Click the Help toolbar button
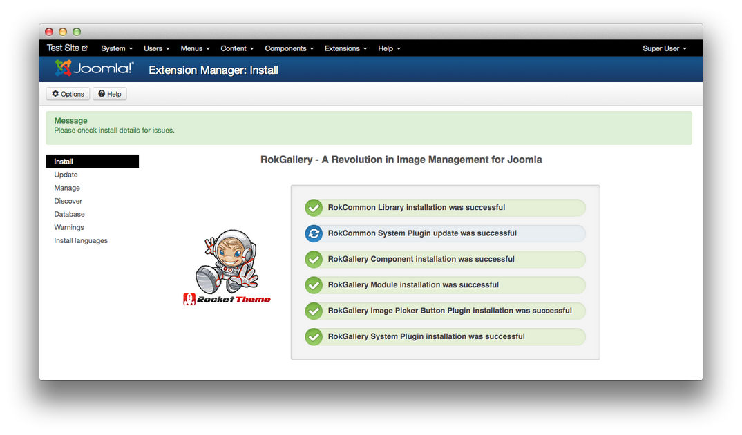The width and height of the screenshot is (742, 435). pyautogui.click(x=110, y=94)
